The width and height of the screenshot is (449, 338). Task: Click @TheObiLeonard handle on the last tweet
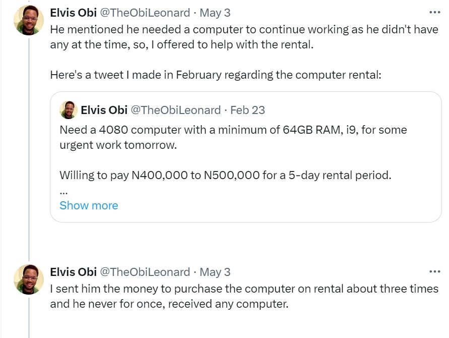pos(145,272)
